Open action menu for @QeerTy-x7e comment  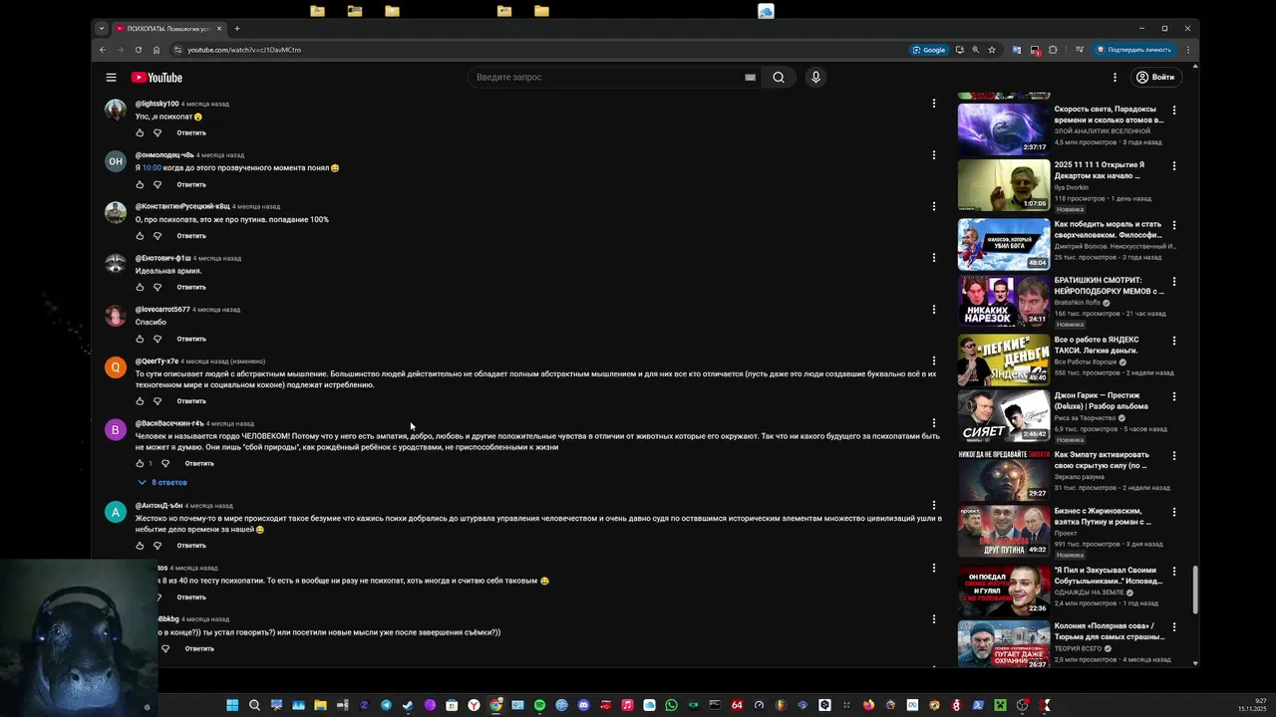(934, 361)
